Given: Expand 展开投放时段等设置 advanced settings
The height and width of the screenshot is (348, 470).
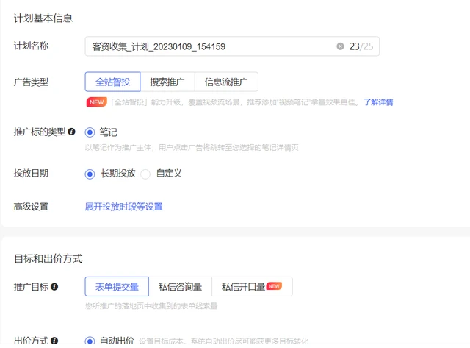Looking at the screenshot, I should (x=123, y=207).
